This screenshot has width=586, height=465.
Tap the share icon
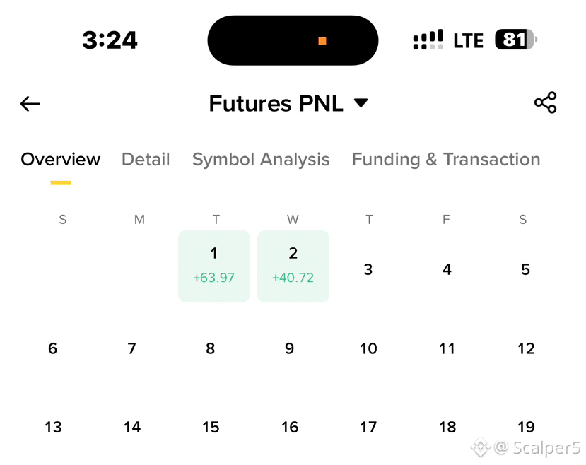click(545, 102)
